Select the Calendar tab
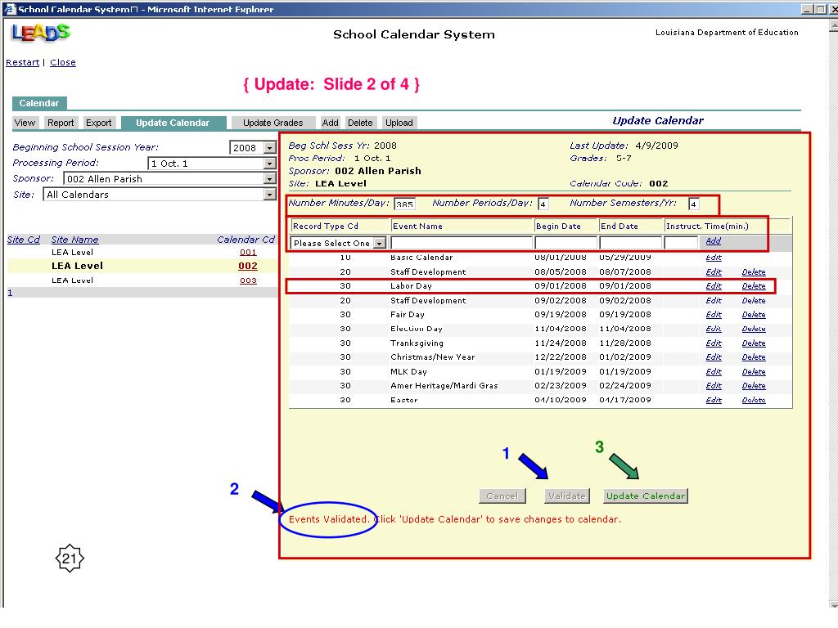 [x=39, y=103]
